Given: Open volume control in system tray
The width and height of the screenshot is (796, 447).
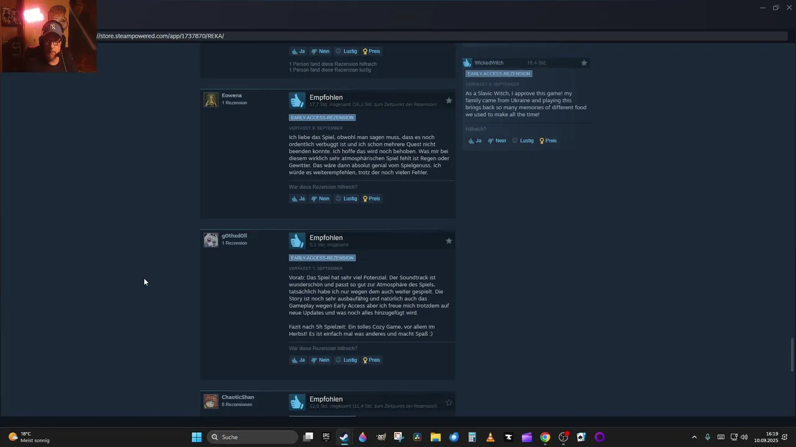Looking at the screenshot, I should pos(744,437).
